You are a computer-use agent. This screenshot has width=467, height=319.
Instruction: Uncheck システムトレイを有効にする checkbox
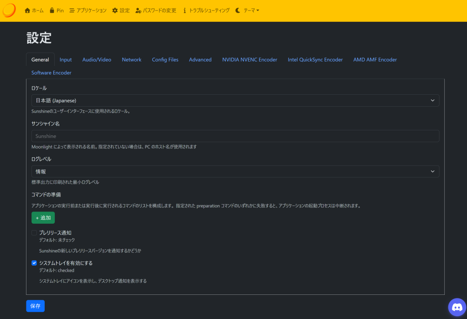34,263
